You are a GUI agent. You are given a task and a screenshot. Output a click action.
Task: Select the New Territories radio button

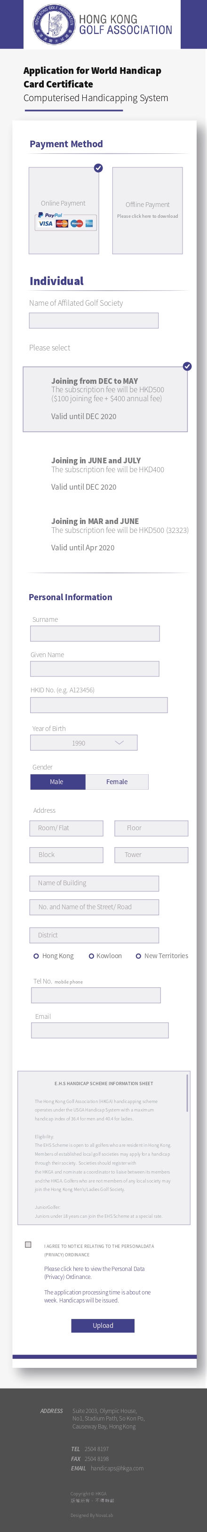tap(139, 956)
